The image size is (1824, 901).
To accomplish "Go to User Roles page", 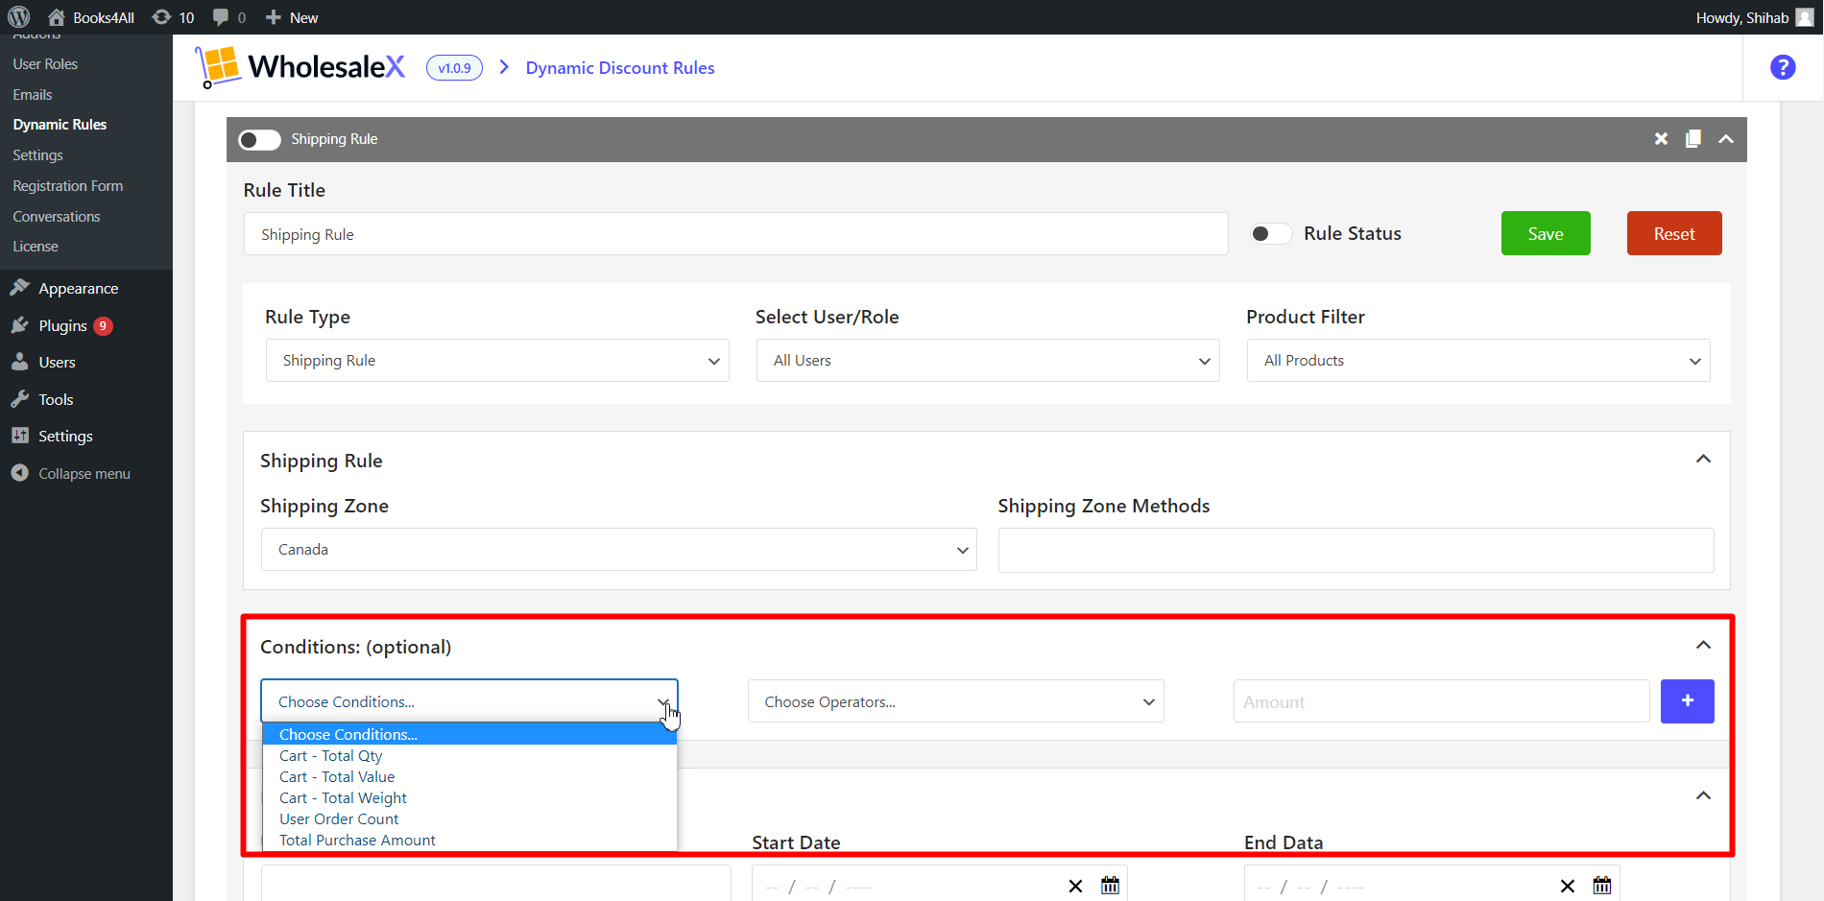I will pyautogui.click(x=45, y=64).
